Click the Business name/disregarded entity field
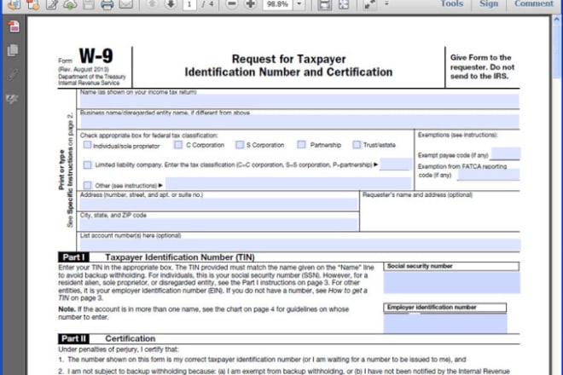Image resolution: width=563 pixels, height=375 pixels. pos(299,122)
